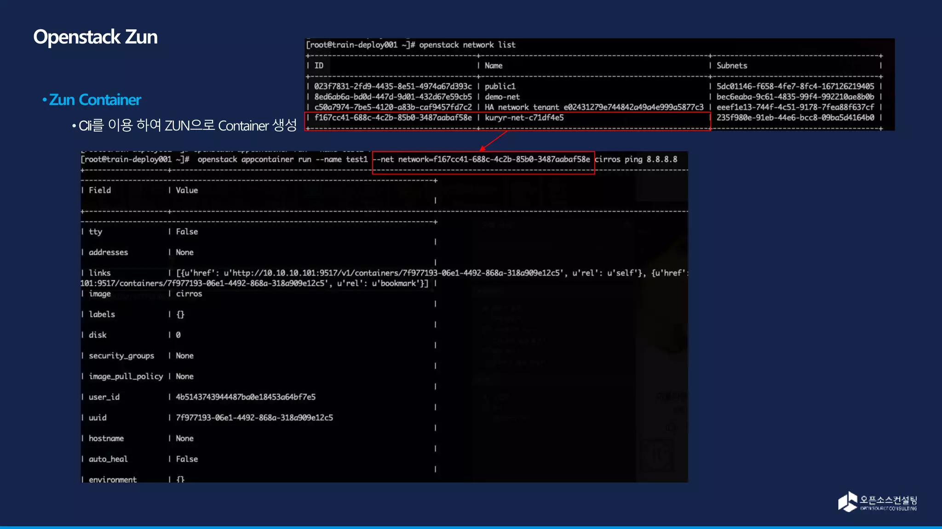
Task: Click the Korean CLI container creation subtitle
Action: [188, 125]
